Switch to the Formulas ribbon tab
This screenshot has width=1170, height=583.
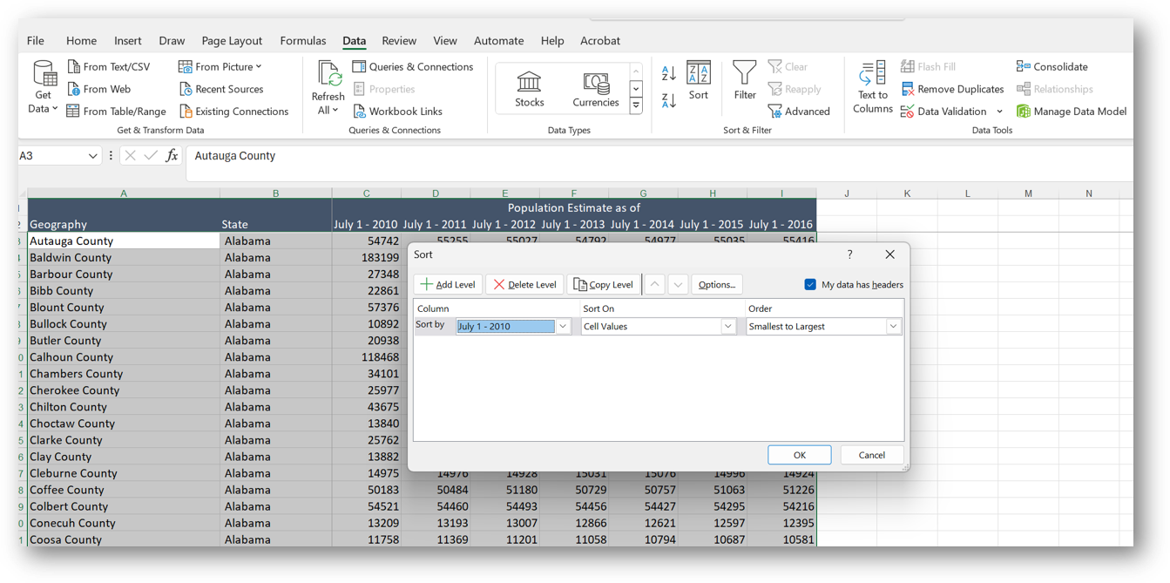pyautogui.click(x=302, y=40)
